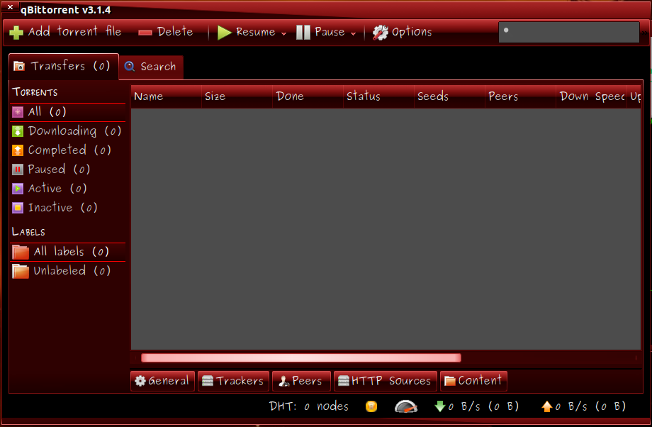Select the All (0) torrent filter
The height and width of the screenshot is (427, 652).
67,112
